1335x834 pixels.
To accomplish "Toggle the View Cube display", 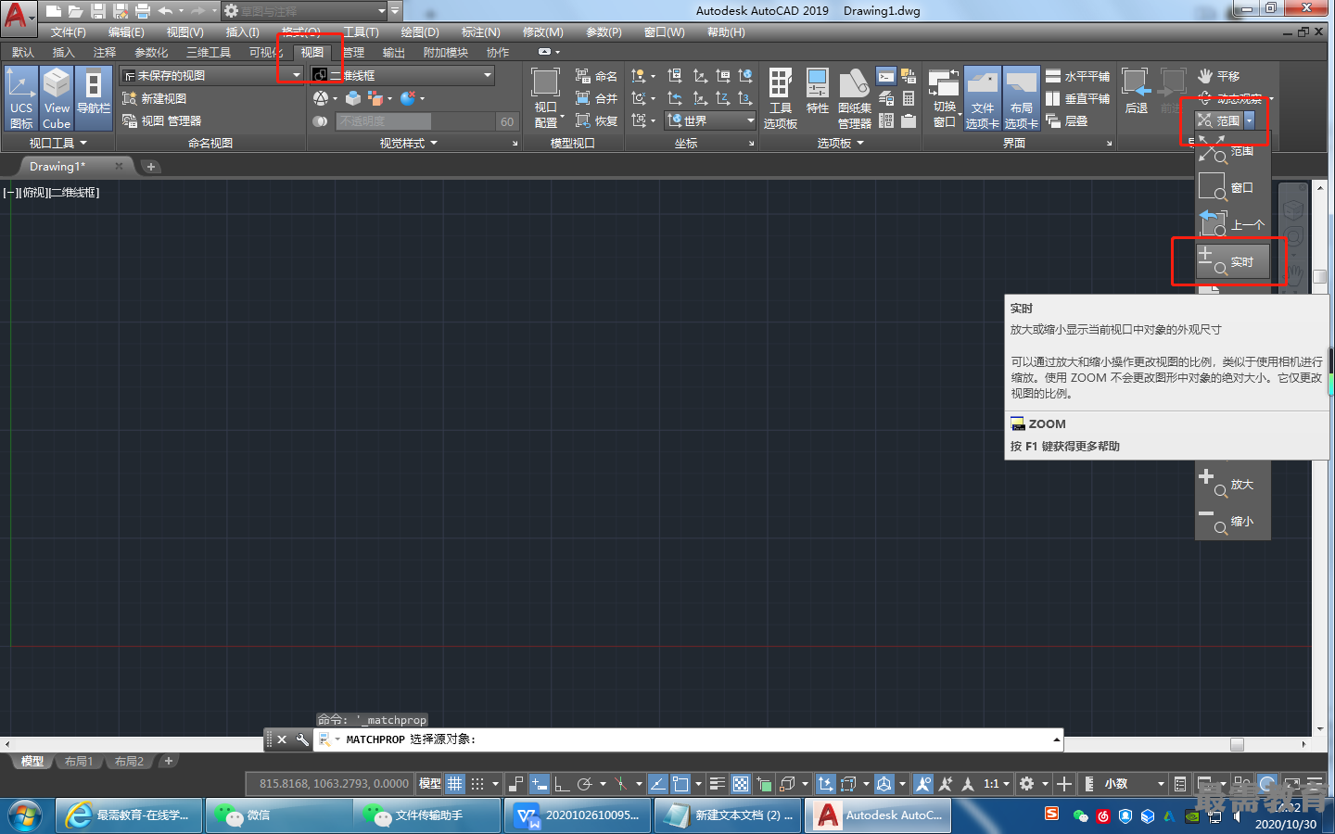I will pos(57,98).
